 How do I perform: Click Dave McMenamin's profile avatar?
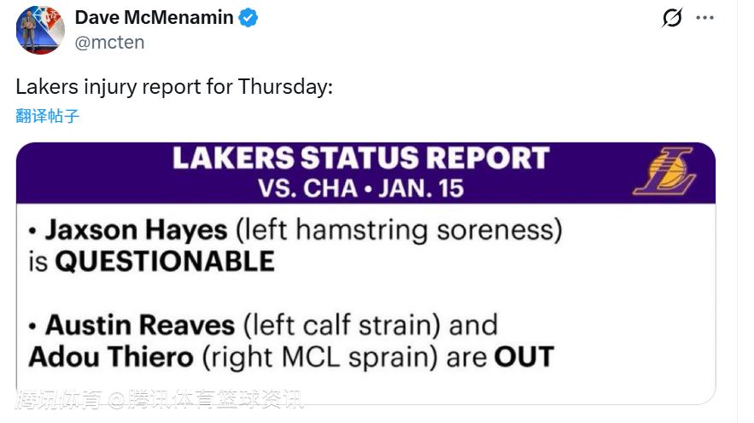pos(40,29)
